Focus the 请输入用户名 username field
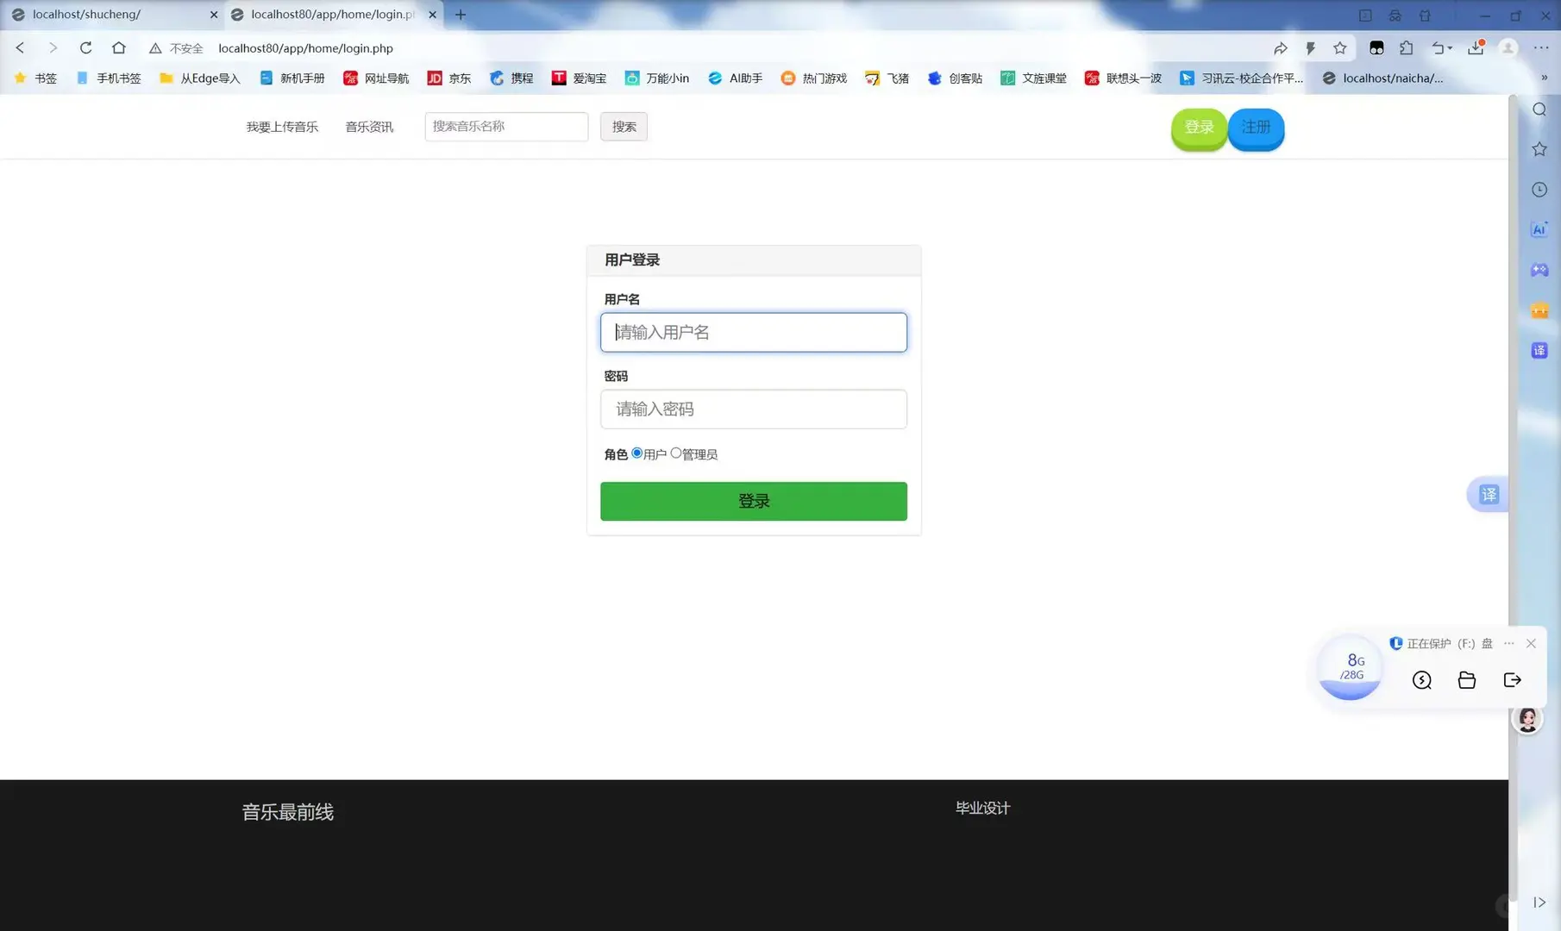 tap(754, 332)
